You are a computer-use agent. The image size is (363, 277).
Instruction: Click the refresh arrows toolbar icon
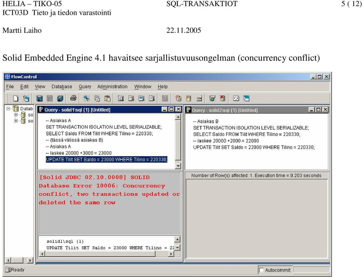click(x=236, y=98)
